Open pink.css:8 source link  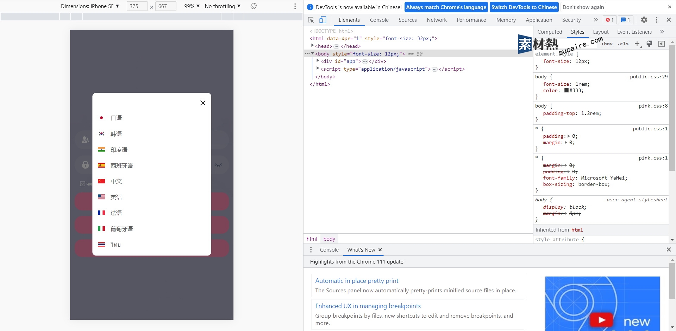(x=653, y=106)
